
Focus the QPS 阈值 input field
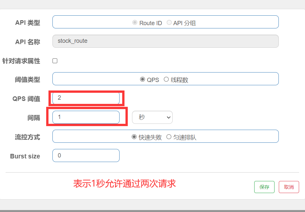[86, 98]
